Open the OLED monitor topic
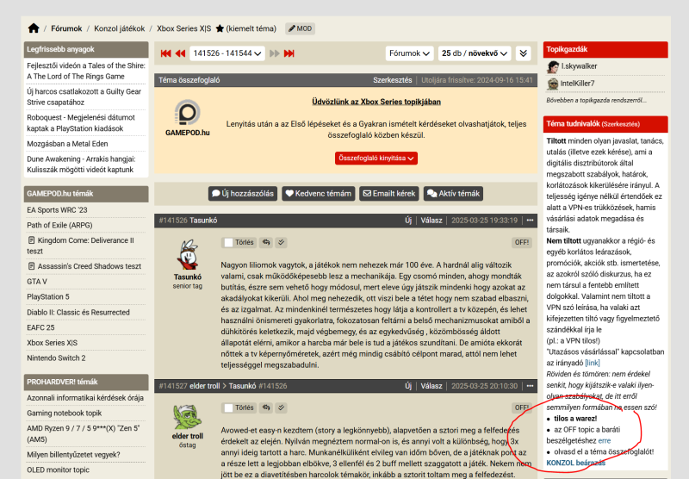Screen dimensions: 689x479 tap(58, 470)
